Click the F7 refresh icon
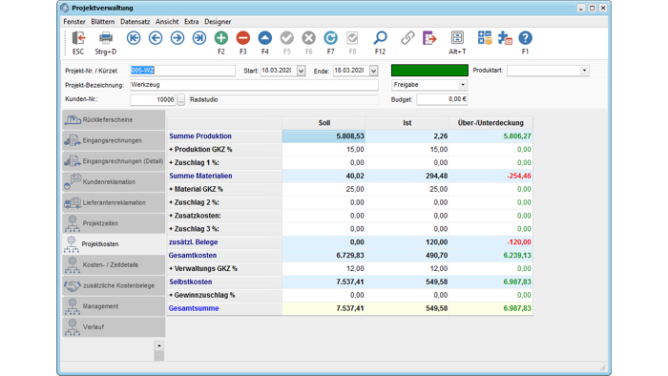The image size is (668, 376). [x=330, y=38]
